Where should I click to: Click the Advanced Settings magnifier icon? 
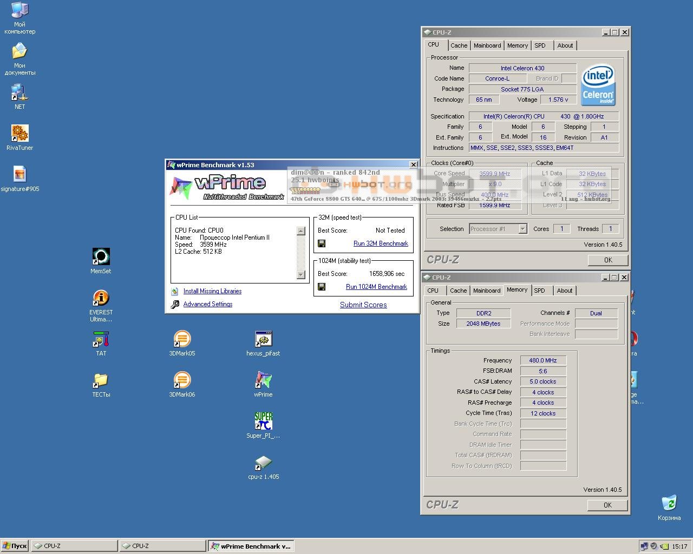(x=175, y=305)
